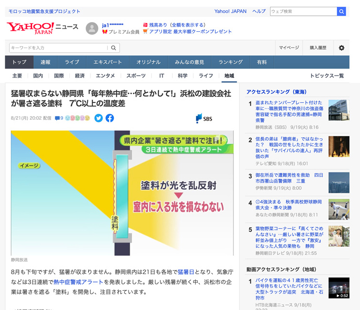Select the ランキング tab

pyautogui.click(x=231, y=62)
